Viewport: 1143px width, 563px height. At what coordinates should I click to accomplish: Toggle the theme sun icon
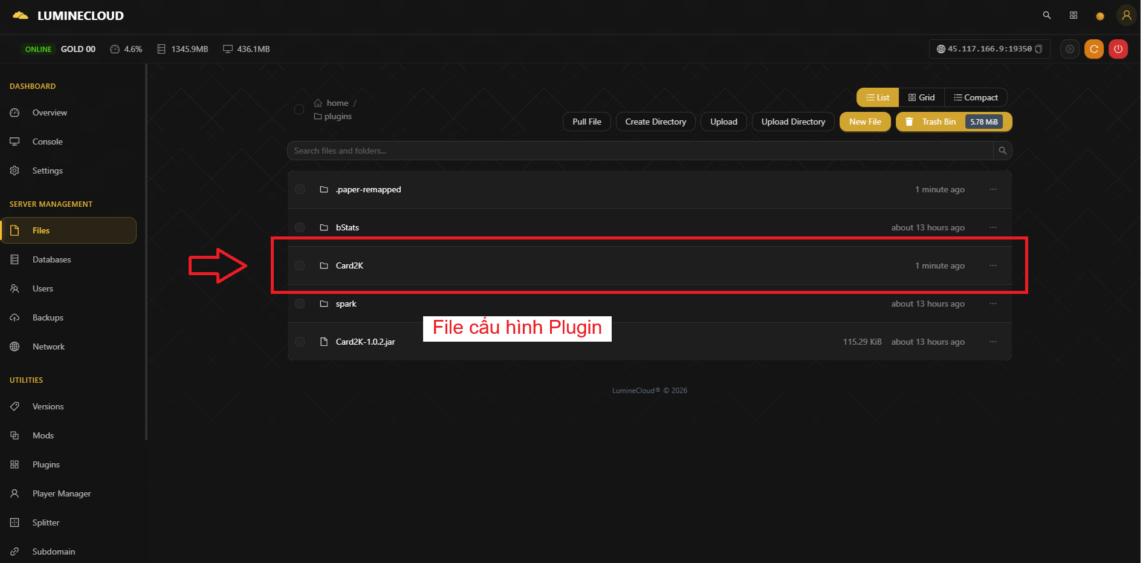click(1099, 16)
